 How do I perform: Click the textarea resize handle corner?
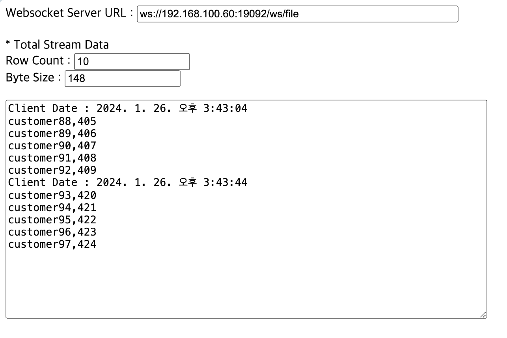coord(483,315)
